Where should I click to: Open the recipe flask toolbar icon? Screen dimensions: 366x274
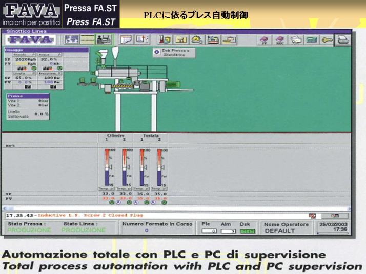pyautogui.click(x=166, y=40)
